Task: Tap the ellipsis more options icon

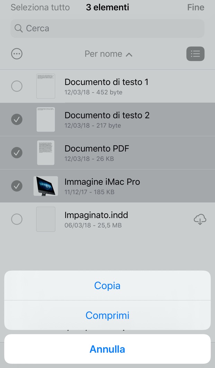Action: point(17,54)
